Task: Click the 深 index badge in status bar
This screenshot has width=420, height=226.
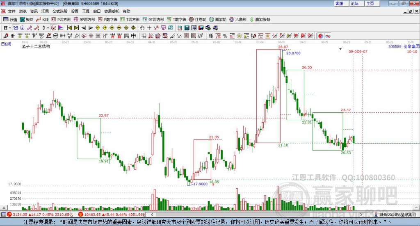Action: (81, 215)
